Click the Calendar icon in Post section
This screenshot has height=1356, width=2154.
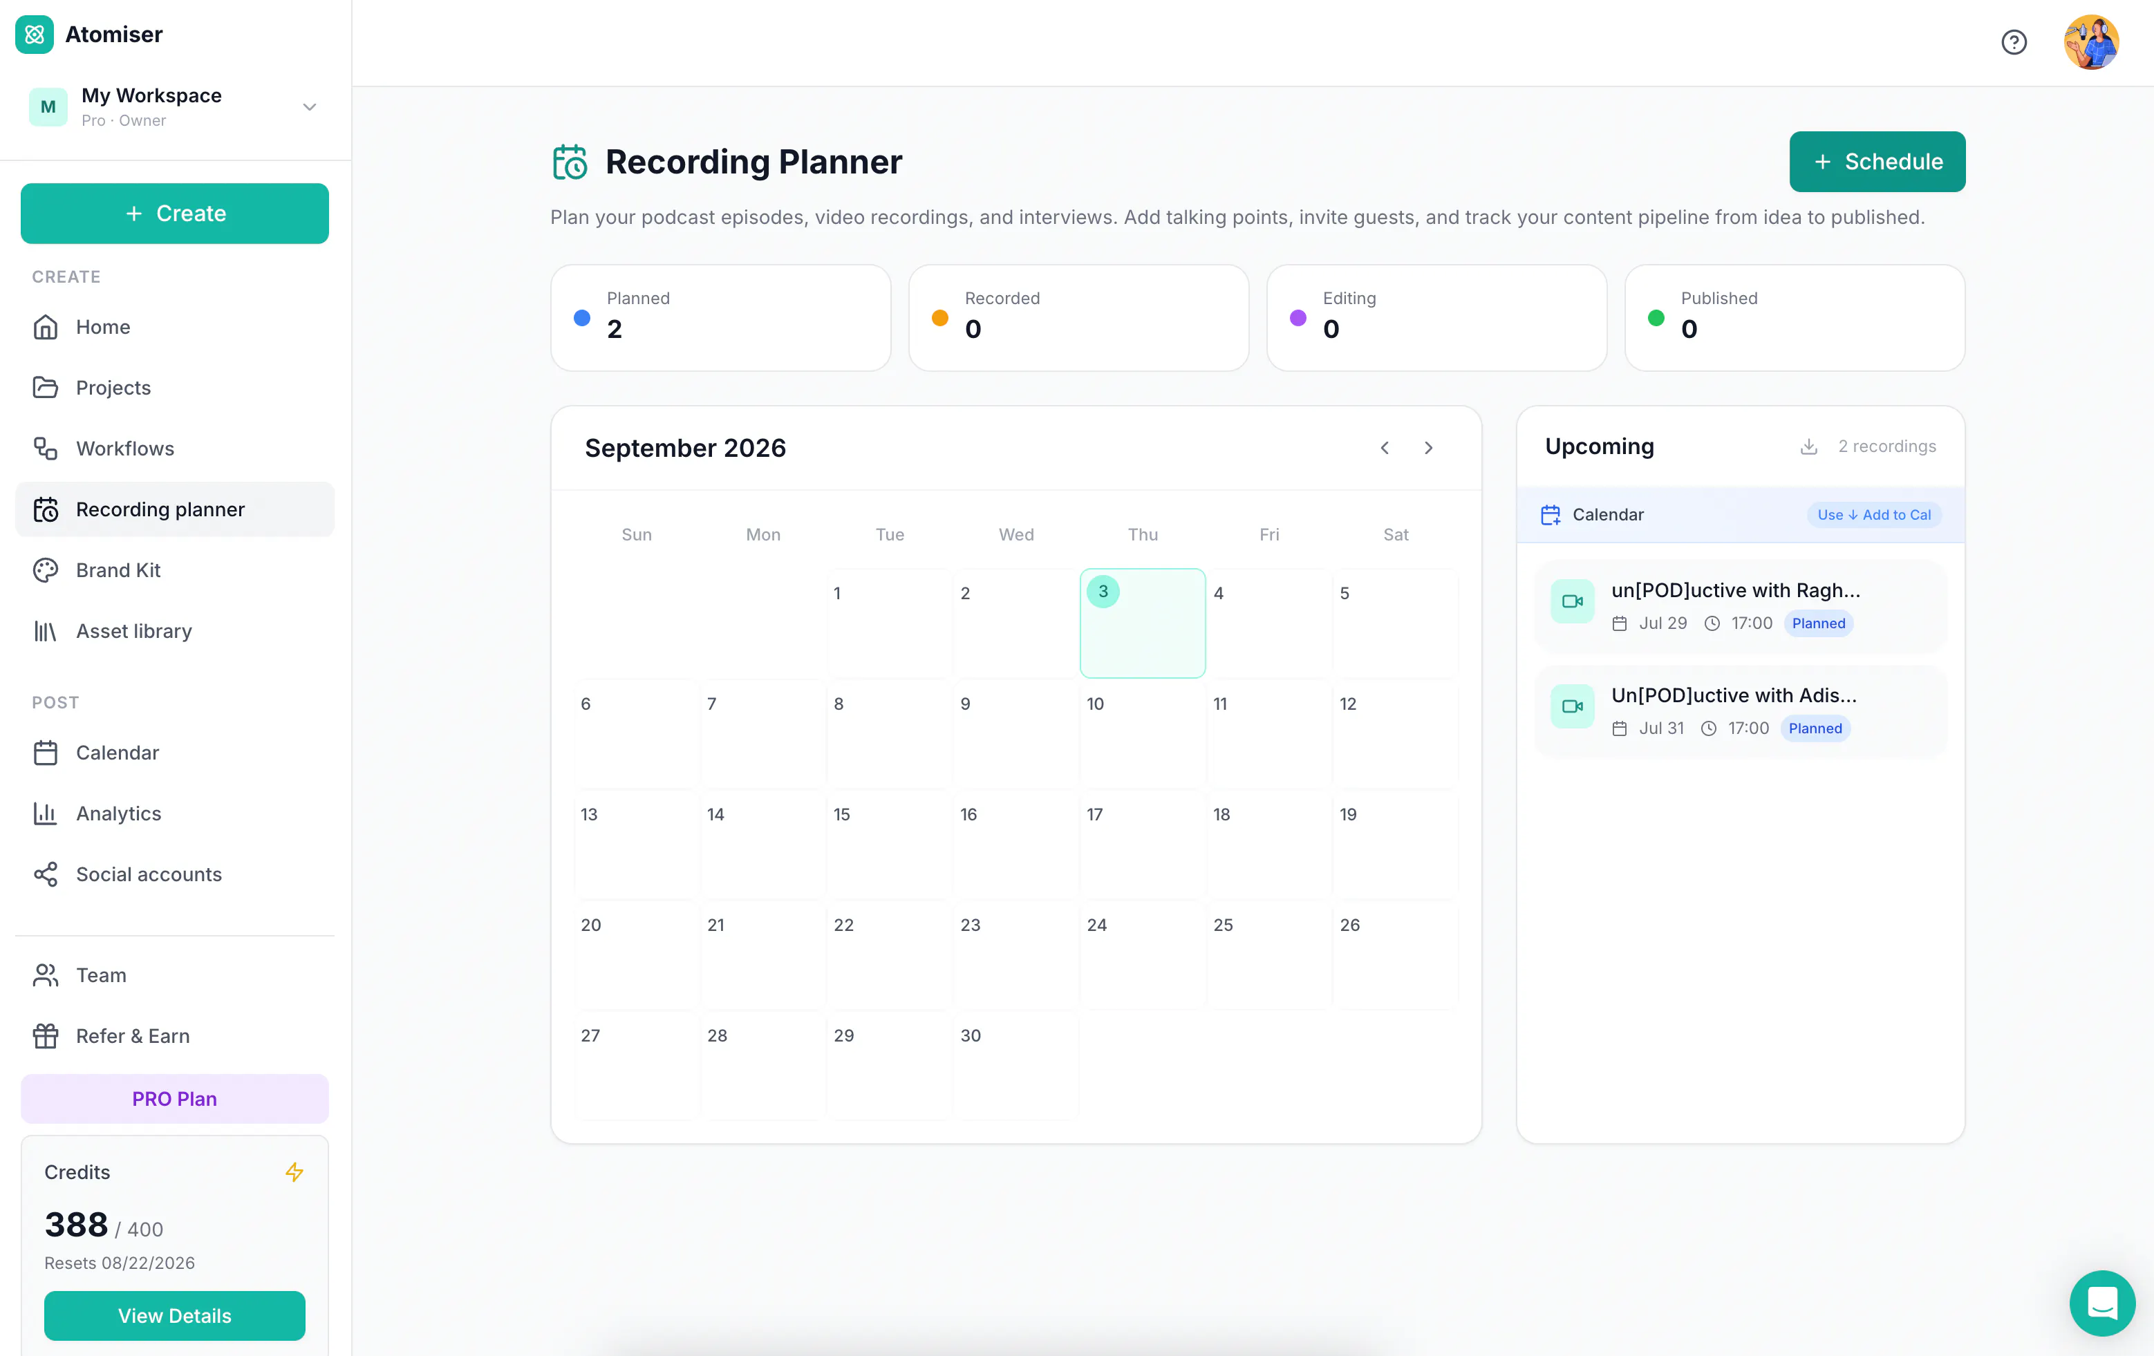pyautogui.click(x=46, y=753)
